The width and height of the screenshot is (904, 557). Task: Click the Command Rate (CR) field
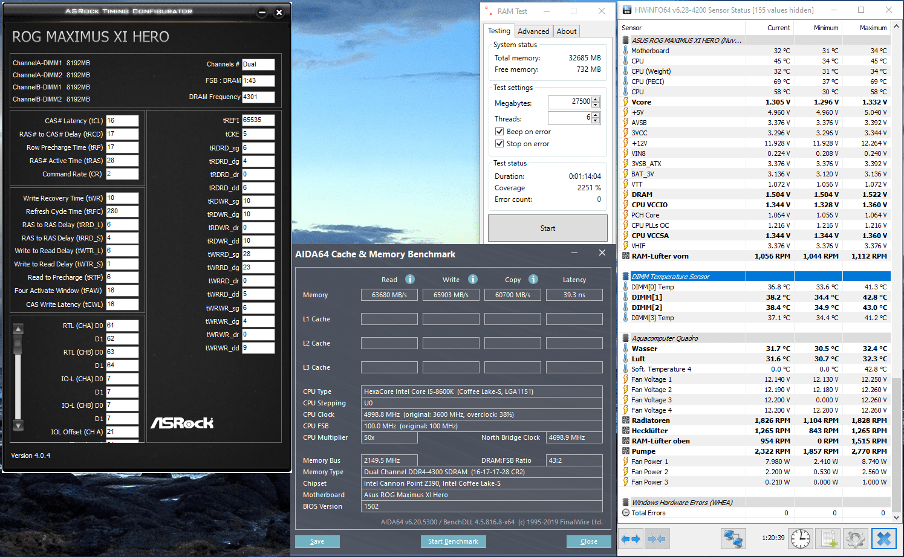click(x=122, y=174)
